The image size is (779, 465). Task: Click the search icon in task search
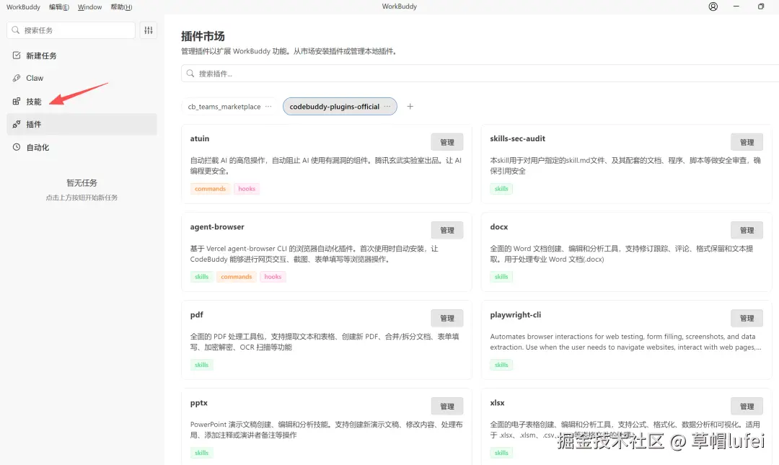(x=15, y=30)
